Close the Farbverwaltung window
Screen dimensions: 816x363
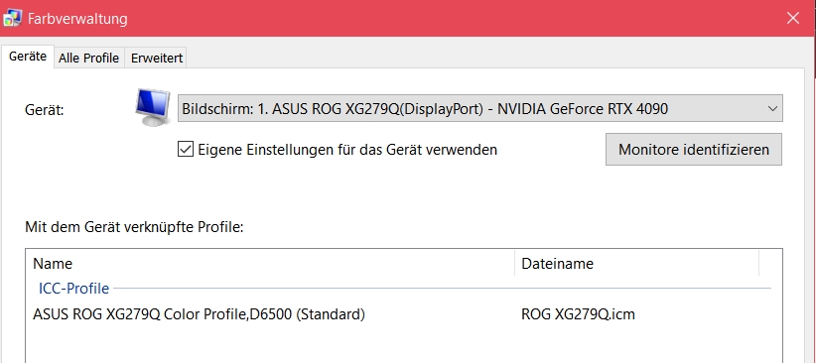(793, 18)
